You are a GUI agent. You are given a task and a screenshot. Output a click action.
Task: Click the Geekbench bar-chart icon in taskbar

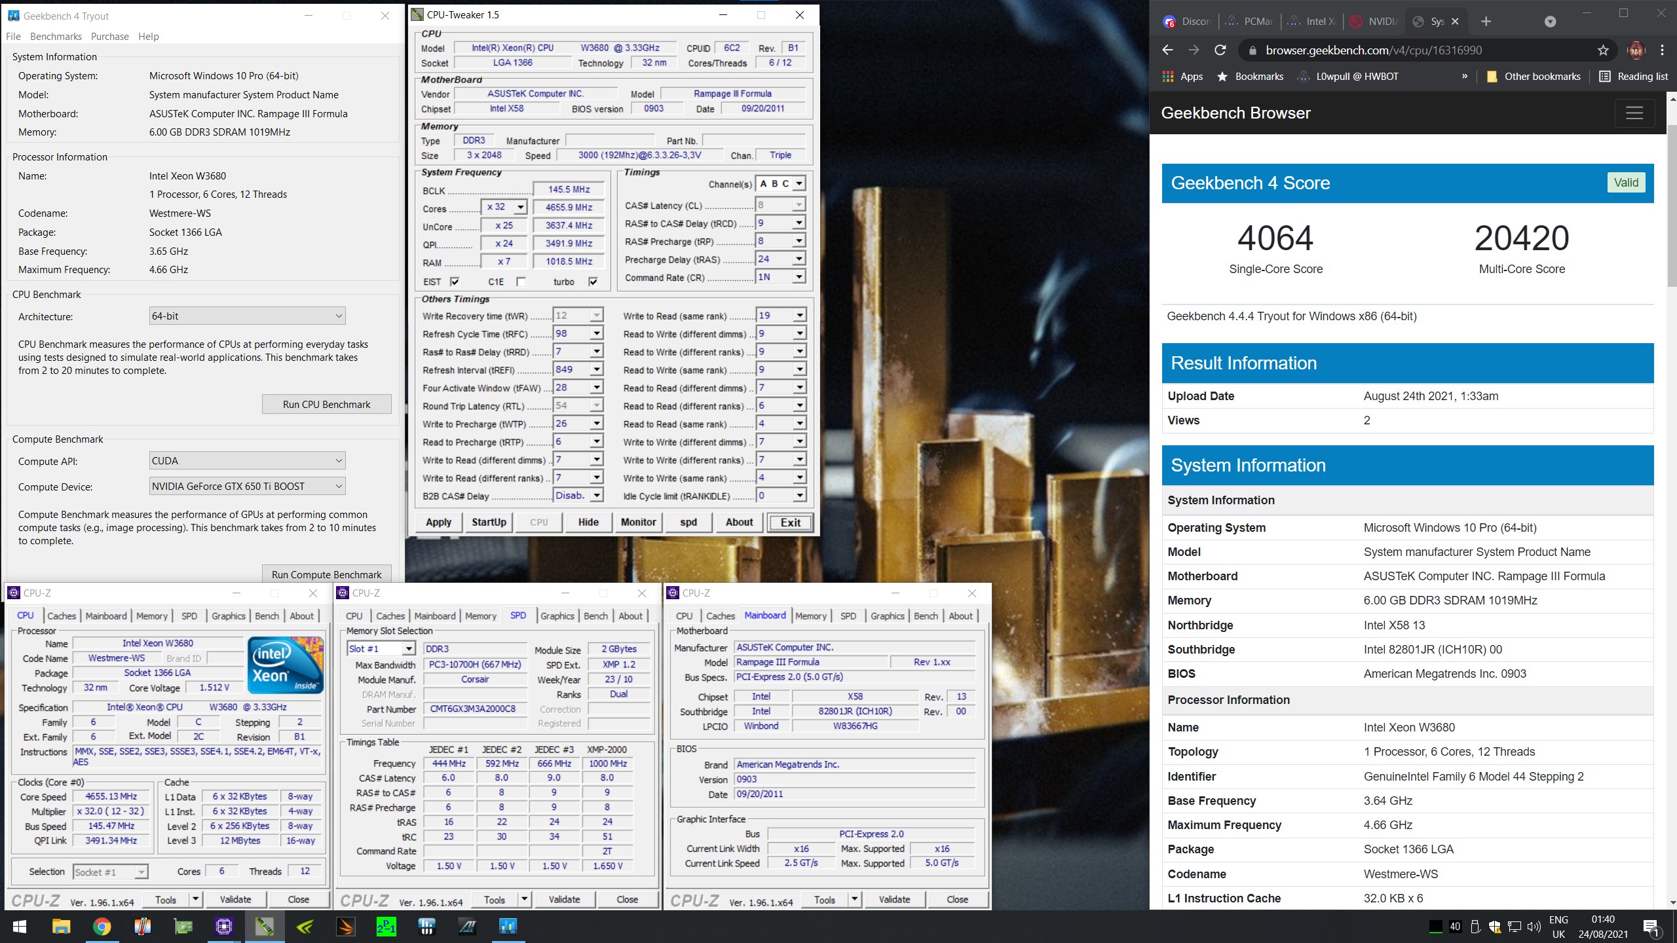click(x=508, y=927)
